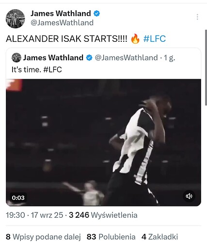Open the 8 Wpisy podane dalej list
The image size is (207, 243).
pos(43,237)
